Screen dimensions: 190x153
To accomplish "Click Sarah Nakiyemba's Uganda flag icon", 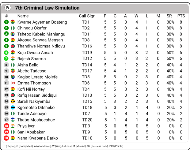I will coord(13,101).
